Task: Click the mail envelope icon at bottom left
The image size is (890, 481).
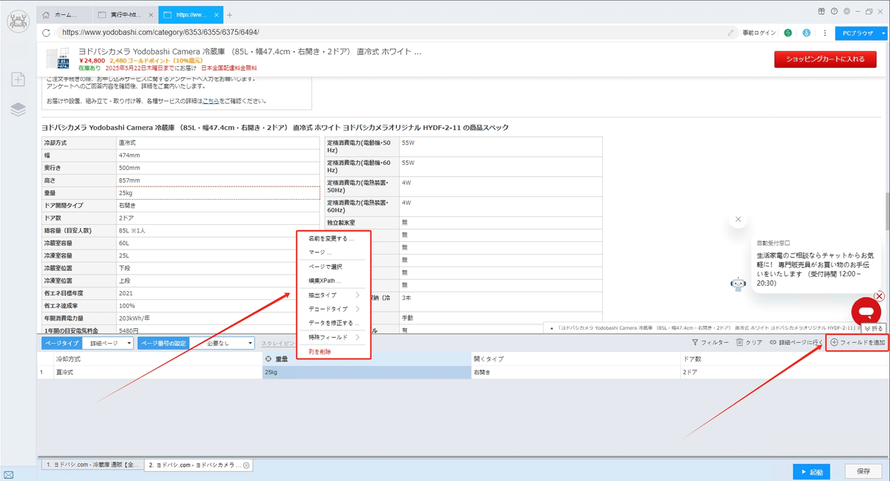Action: click(8, 474)
